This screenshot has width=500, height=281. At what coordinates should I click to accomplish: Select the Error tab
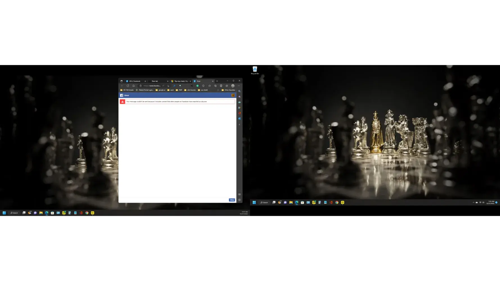pyautogui.click(x=203, y=81)
